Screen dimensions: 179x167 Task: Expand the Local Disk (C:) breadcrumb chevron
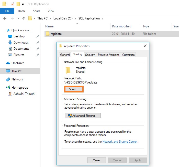(x=76, y=18)
